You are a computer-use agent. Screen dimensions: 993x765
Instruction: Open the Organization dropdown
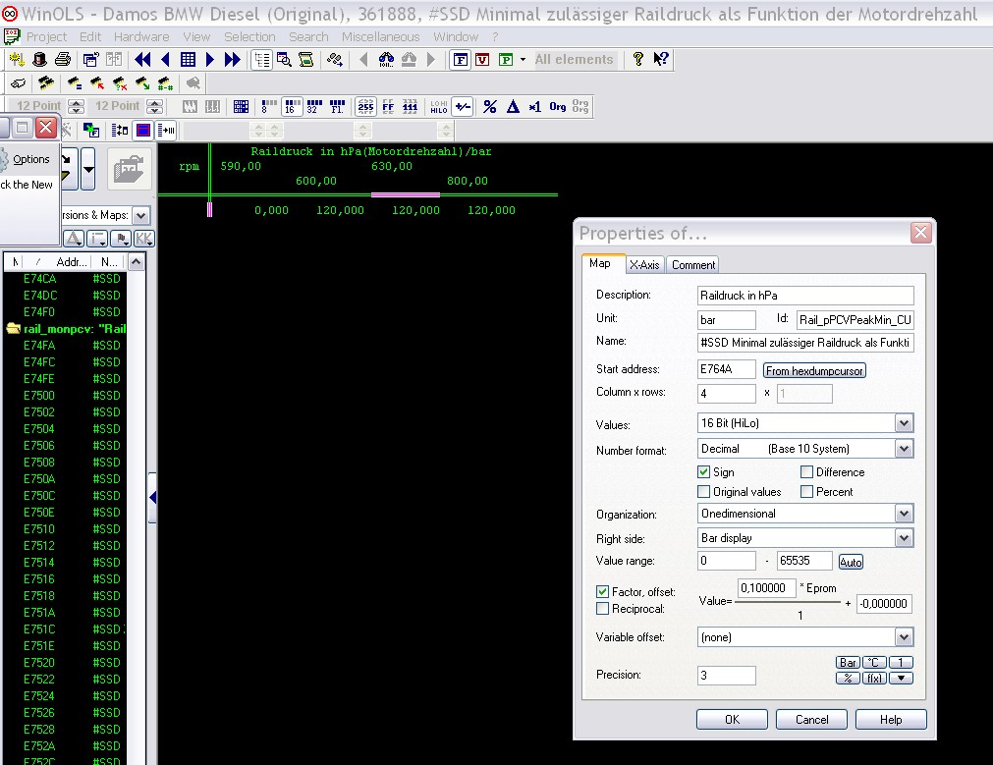pos(904,514)
